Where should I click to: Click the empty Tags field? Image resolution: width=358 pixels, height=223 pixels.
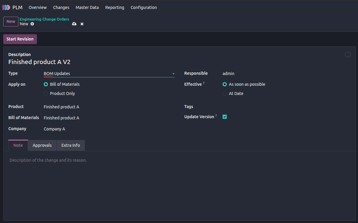pos(287,107)
